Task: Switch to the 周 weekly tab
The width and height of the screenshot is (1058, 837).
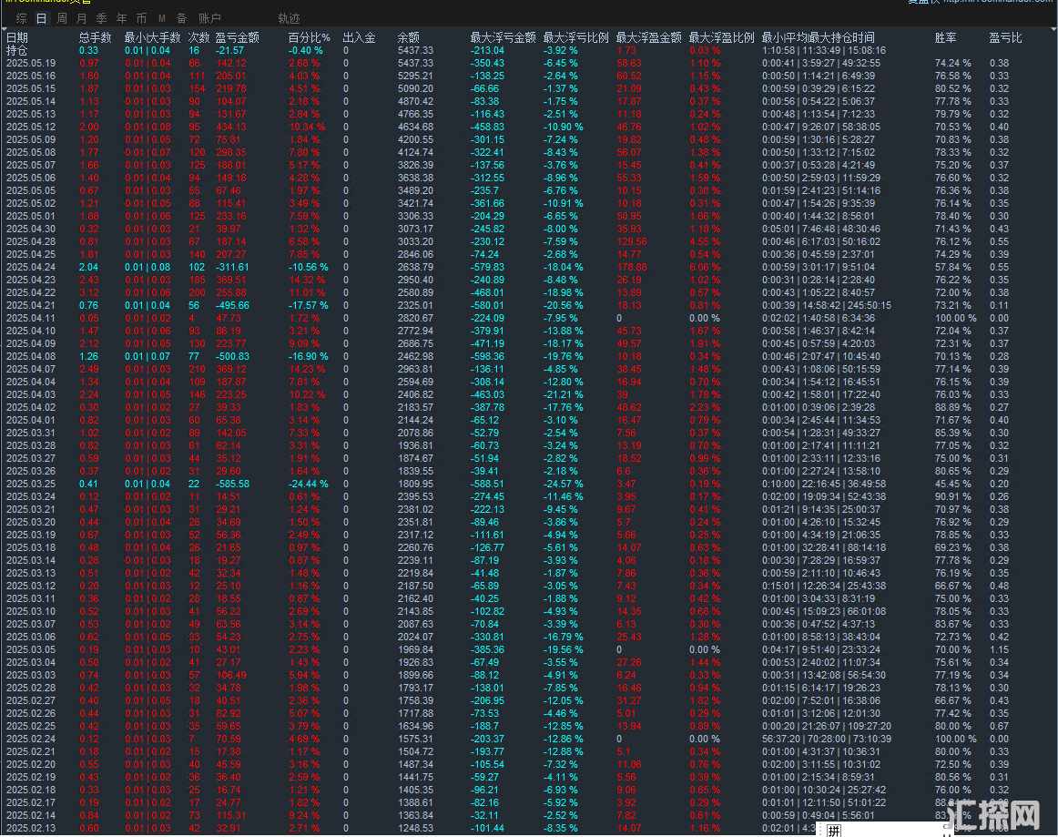Action: tap(62, 18)
